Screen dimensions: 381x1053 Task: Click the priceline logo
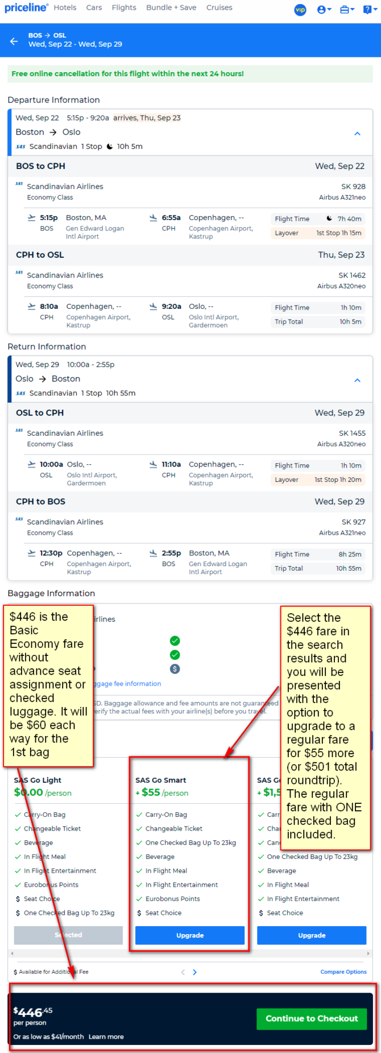tap(26, 8)
